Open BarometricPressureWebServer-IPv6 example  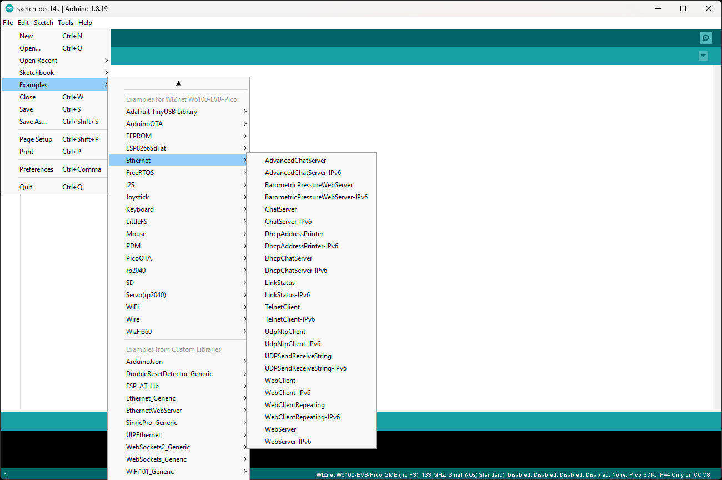coord(312,197)
